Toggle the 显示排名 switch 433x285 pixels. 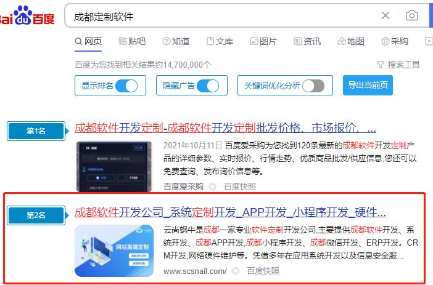coord(127,86)
